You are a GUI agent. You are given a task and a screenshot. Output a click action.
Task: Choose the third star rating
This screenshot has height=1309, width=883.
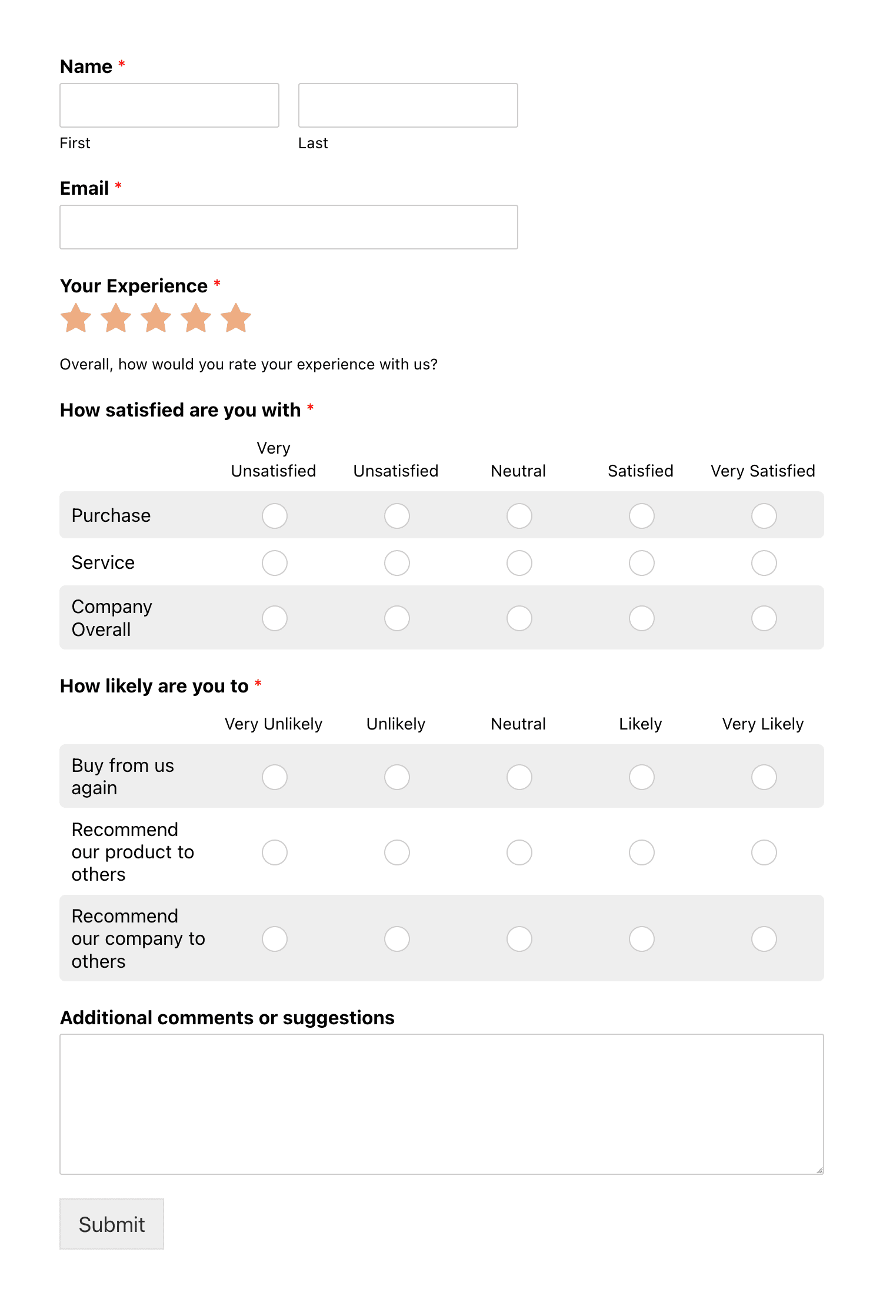tap(156, 318)
